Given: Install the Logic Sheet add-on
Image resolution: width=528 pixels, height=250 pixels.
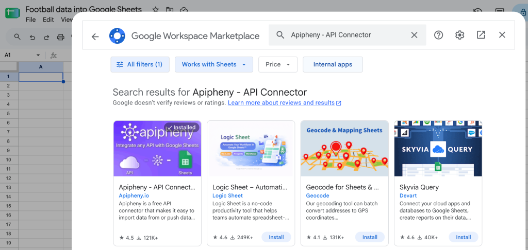Looking at the screenshot, I should pyautogui.click(x=276, y=237).
